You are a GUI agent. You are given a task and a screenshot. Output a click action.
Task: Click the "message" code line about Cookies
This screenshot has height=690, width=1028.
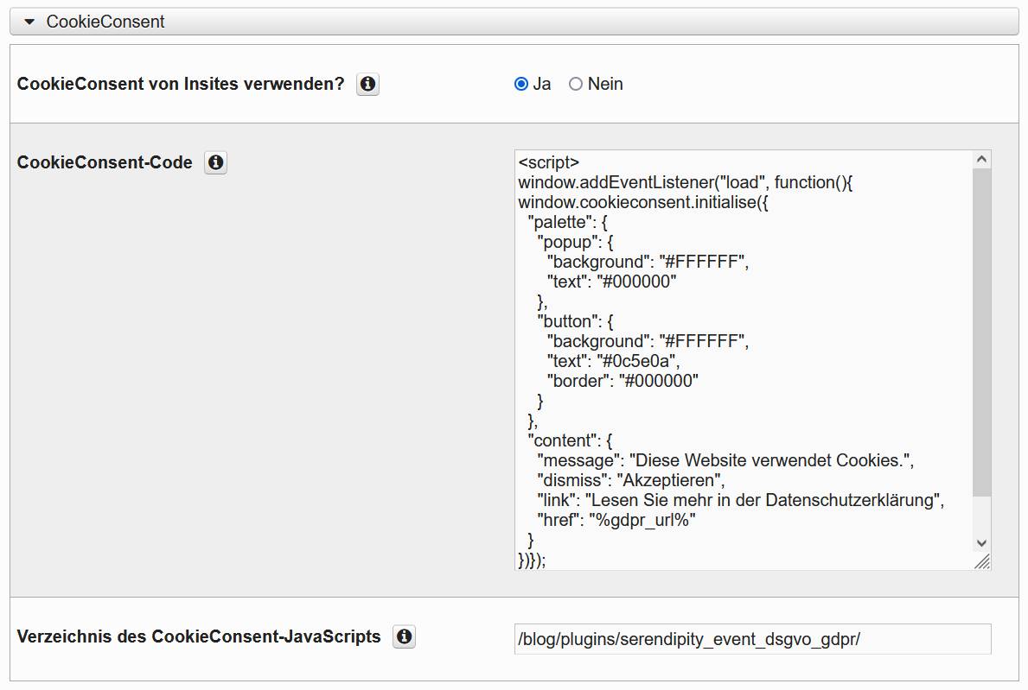[x=725, y=461]
